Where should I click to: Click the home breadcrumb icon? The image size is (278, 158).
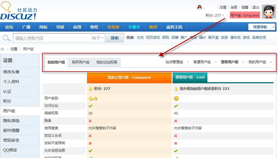point(3,49)
